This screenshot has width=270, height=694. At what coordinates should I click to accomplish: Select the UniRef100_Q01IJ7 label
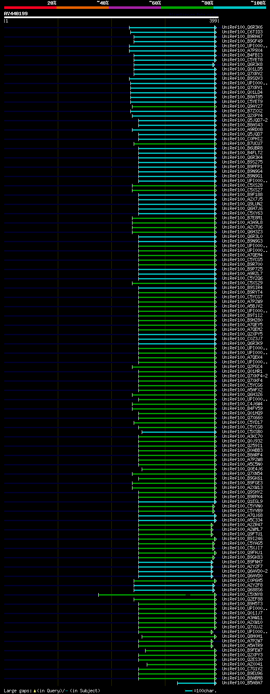tap(242, 613)
